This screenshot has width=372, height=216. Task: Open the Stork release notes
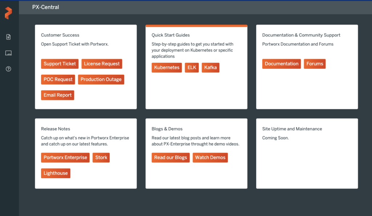click(101, 158)
